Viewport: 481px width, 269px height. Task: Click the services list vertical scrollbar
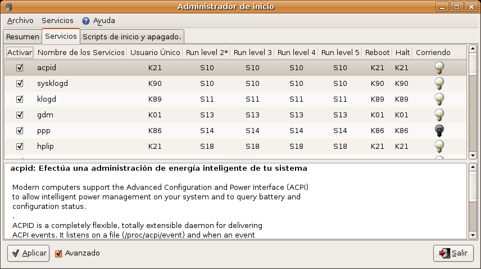coord(473,101)
